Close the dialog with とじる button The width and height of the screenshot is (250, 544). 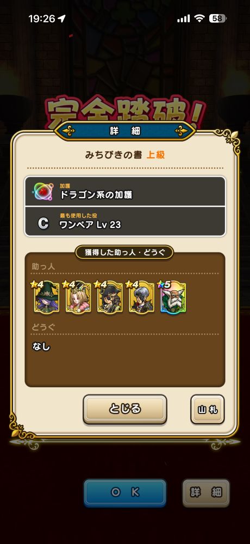coord(125,409)
